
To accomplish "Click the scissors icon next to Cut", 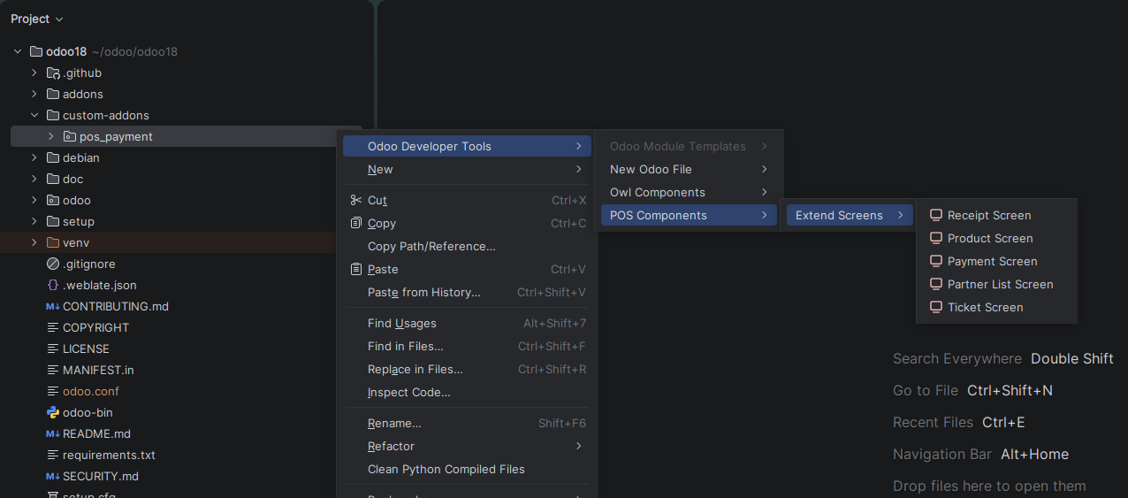I will click(x=356, y=200).
